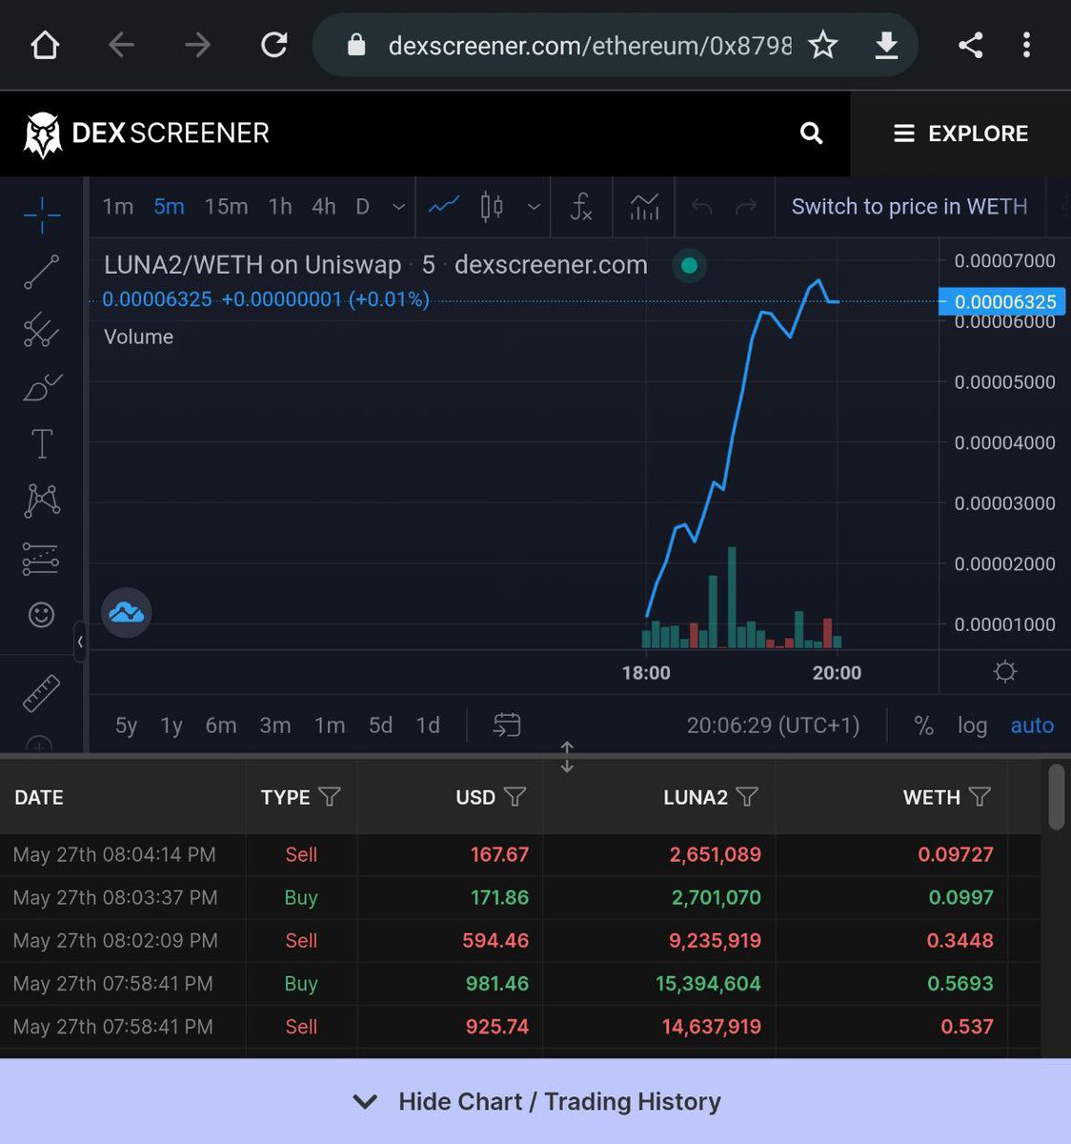Image resolution: width=1071 pixels, height=1144 pixels.
Task: Go forward with the browser forward arrow
Action: [x=197, y=45]
